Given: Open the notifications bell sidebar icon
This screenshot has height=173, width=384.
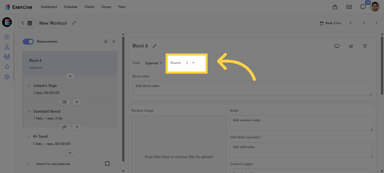Looking at the screenshot, I should (x=7, y=67).
